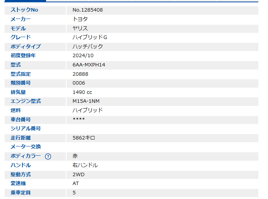Click the ハンドル value 右ハンドル

(85, 165)
